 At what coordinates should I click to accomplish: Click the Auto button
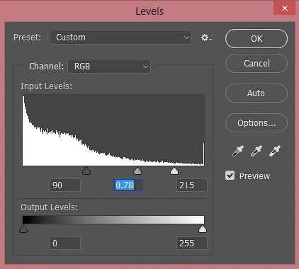[x=256, y=93]
